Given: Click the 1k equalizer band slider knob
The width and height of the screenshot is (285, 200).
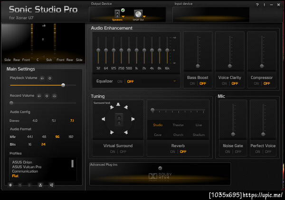Looking at the screenshot, I should (136, 50).
